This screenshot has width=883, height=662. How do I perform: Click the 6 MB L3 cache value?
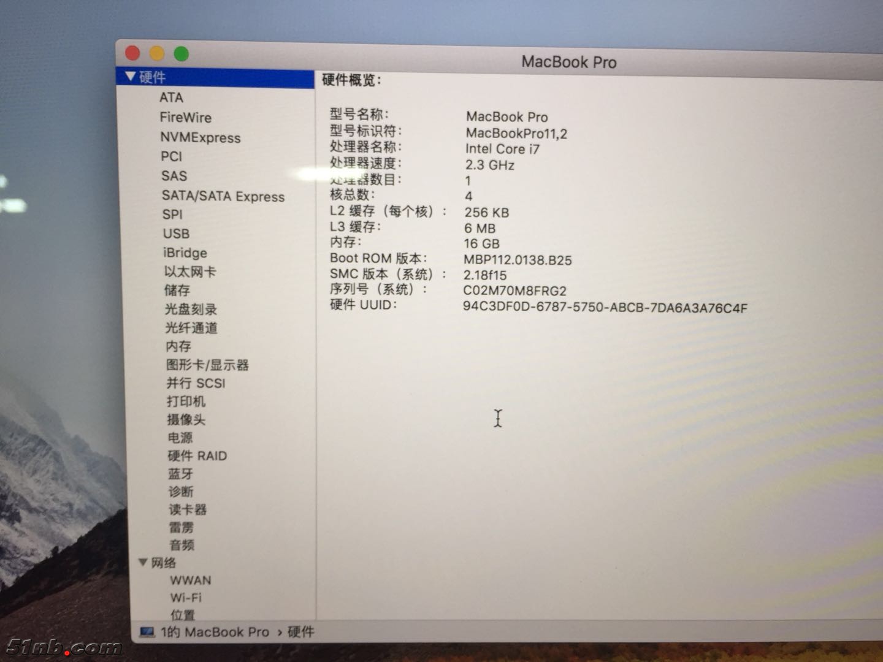pos(480,229)
